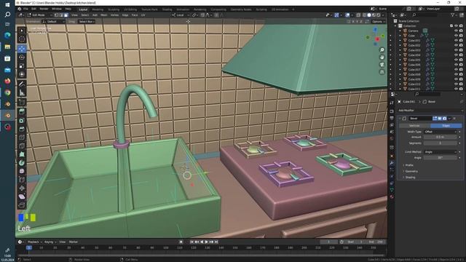466x262 pixels.
Task: Choose Edges affect mode in Bevel
Action: click(446, 126)
